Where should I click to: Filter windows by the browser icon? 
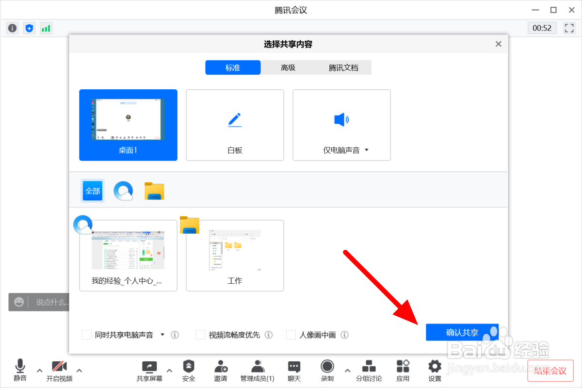(123, 191)
